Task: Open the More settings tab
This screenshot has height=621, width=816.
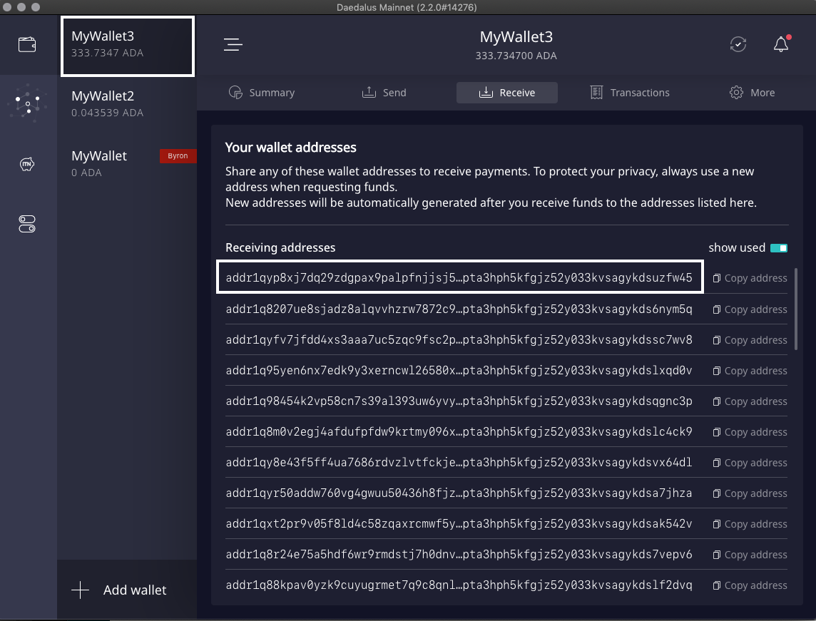Action: [752, 93]
